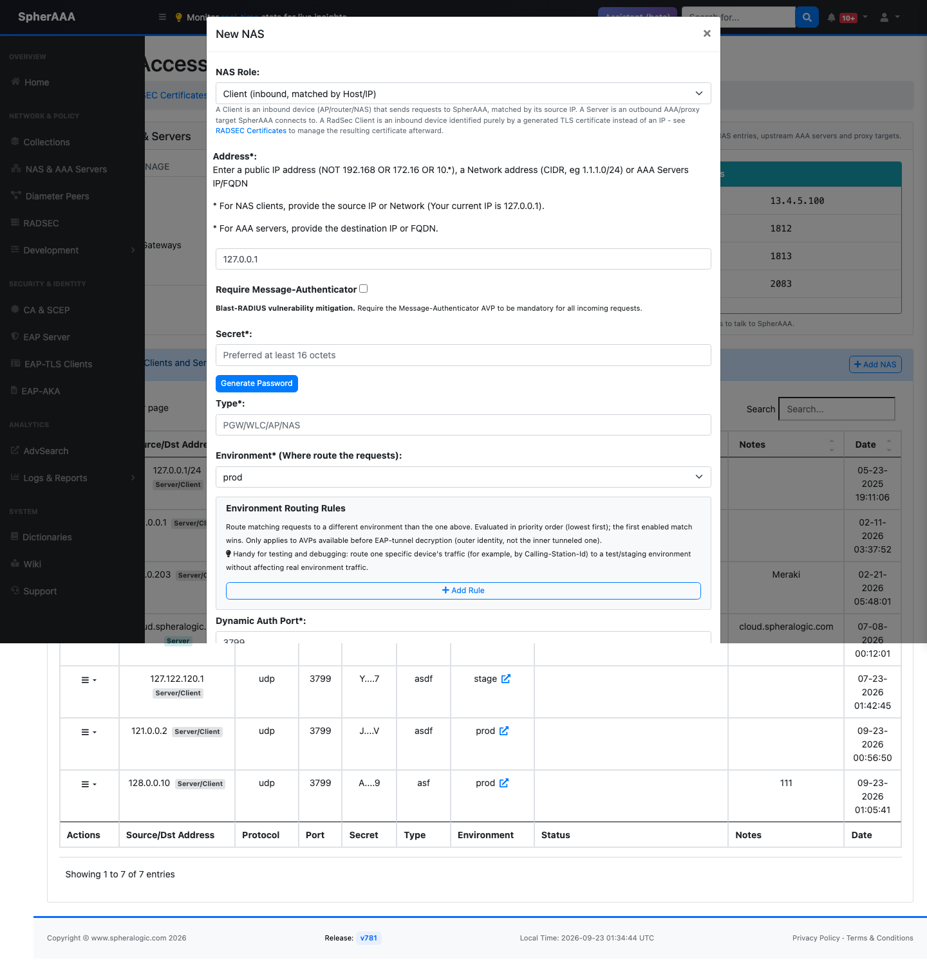Click the Generate Password button
This screenshot has height=972, width=927.
pyautogui.click(x=257, y=383)
